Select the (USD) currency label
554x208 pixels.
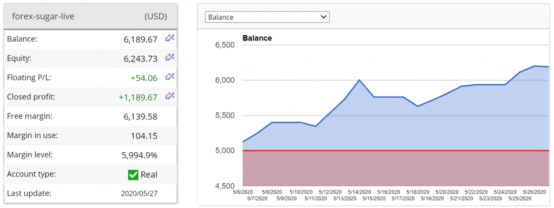156,17
